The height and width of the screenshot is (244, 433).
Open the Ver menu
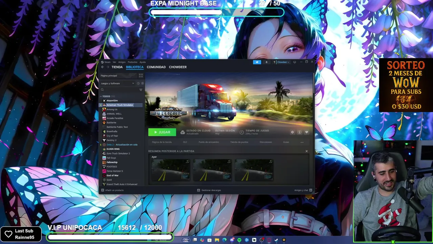click(114, 62)
